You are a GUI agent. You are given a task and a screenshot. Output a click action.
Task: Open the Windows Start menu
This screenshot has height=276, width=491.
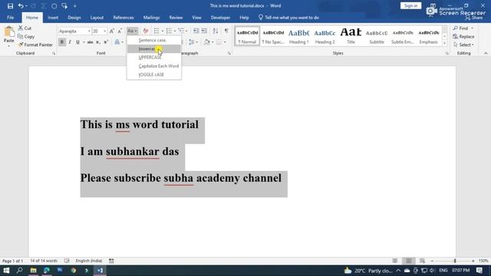point(6,271)
